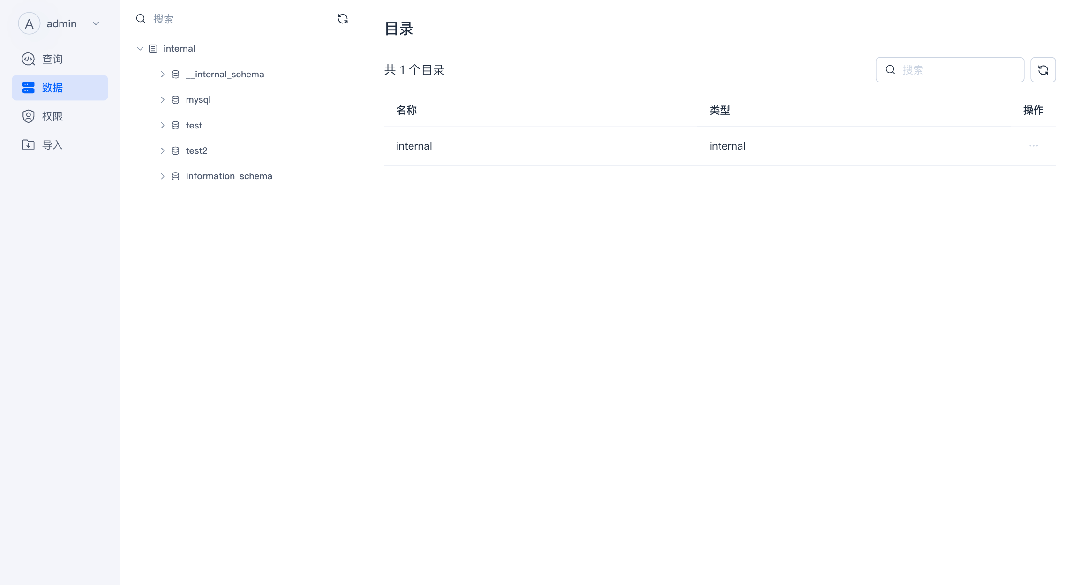Image resolution: width=1080 pixels, height=585 pixels.
Task: Open the 权限 permissions section
Action: point(52,116)
